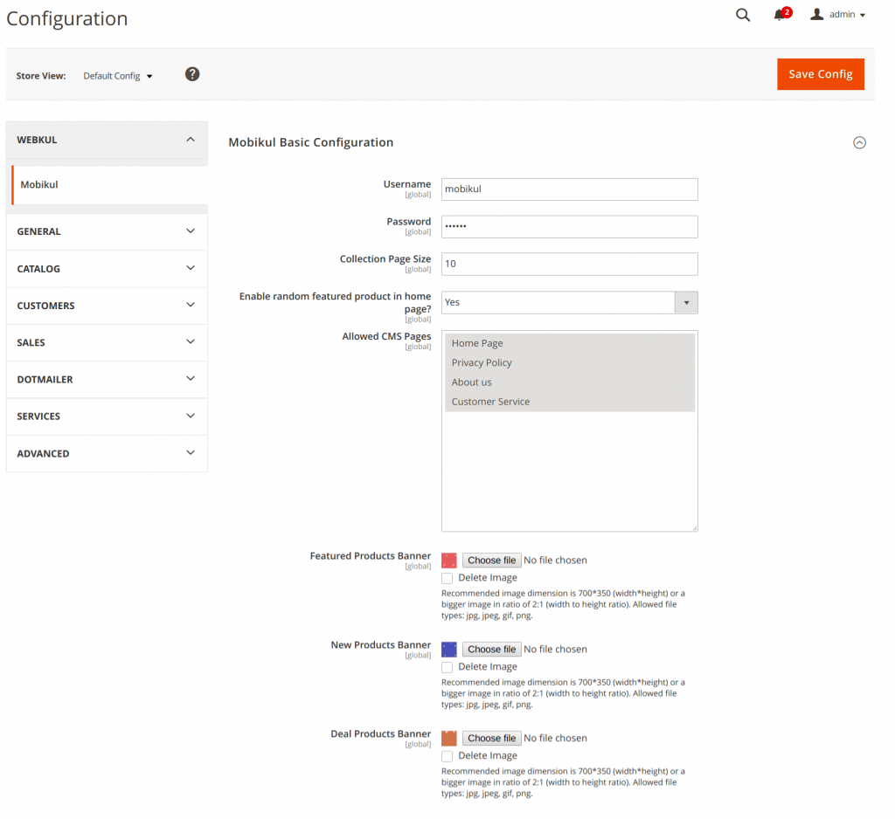Image resolution: width=895 pixels, height=819 pixels.
Task: Check Delete Image for New Products Banner
Action: pos(447,667)
